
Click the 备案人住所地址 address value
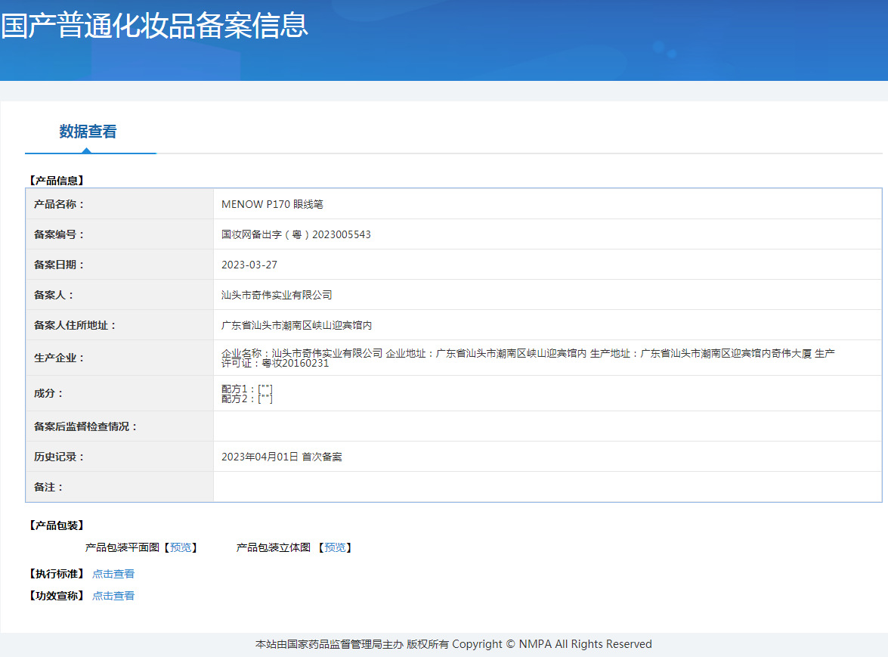pyautogui.click(x=296, y=325)
